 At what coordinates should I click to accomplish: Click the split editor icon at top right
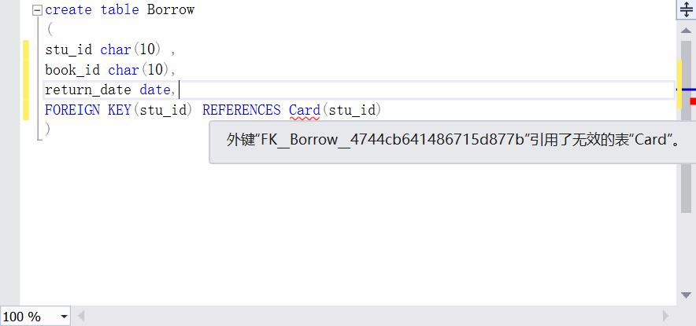click(x=687, y=9)
